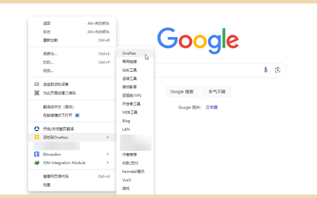
Task: Click the IDM Integration Module icon
Action: [37, 163]
